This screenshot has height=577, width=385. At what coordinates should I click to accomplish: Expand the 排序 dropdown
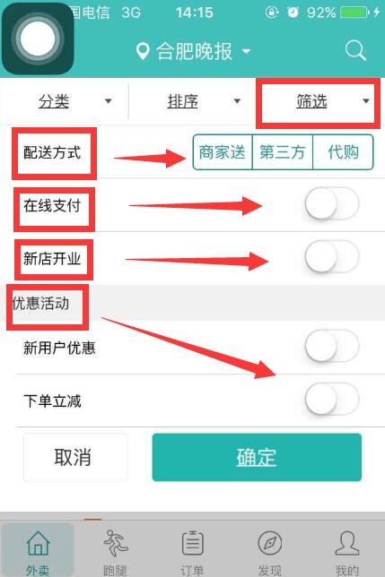193,101
